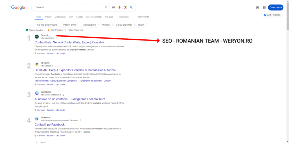The width and height of the screenshot is (289, 143).
Task: Open Google Lens image search icon
Action: [x=125, y=7]
